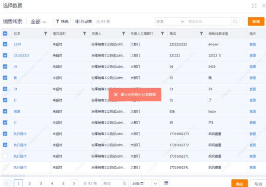Expand the dialog to fullscreen

[x=253, y=6]
